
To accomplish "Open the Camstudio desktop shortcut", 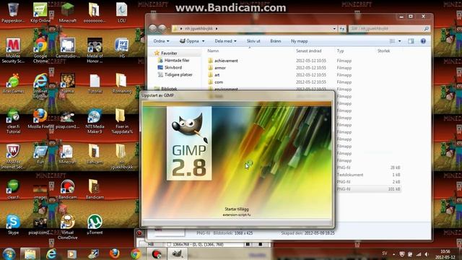I will tap(67, 48).
